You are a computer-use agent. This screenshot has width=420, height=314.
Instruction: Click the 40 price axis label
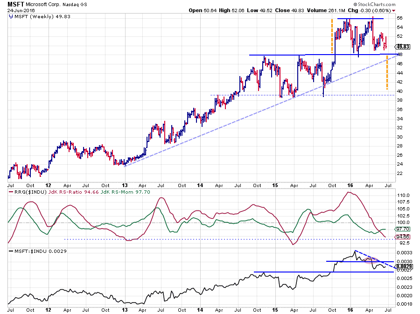(399, 91)
